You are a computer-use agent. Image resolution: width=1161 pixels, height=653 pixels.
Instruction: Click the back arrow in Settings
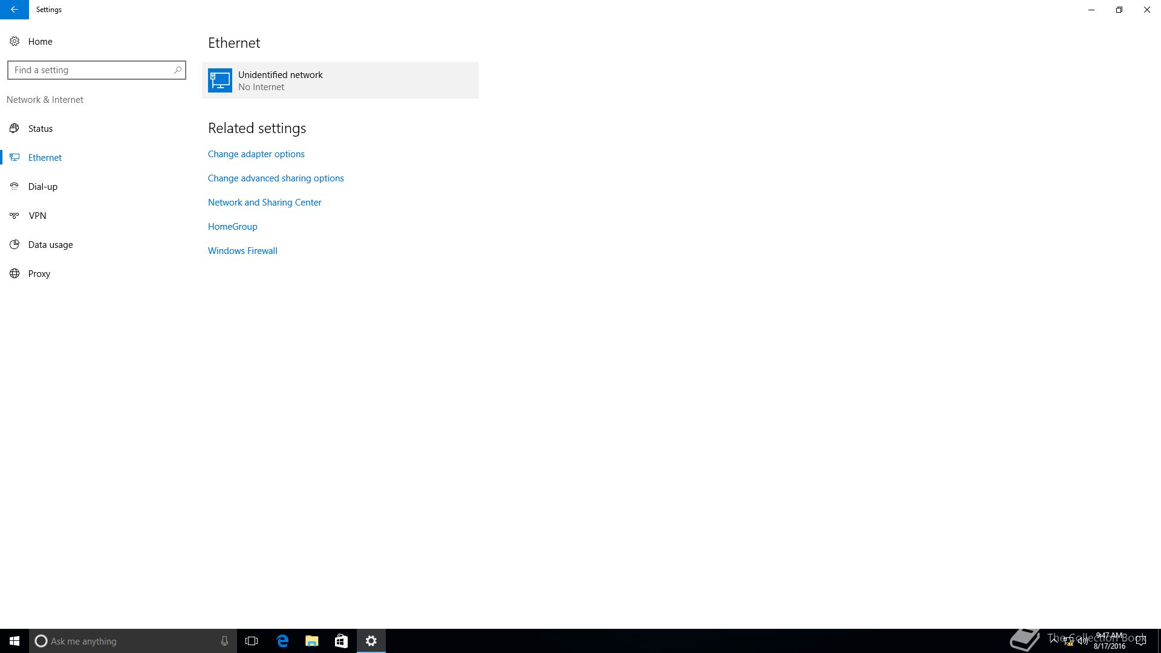14,10
